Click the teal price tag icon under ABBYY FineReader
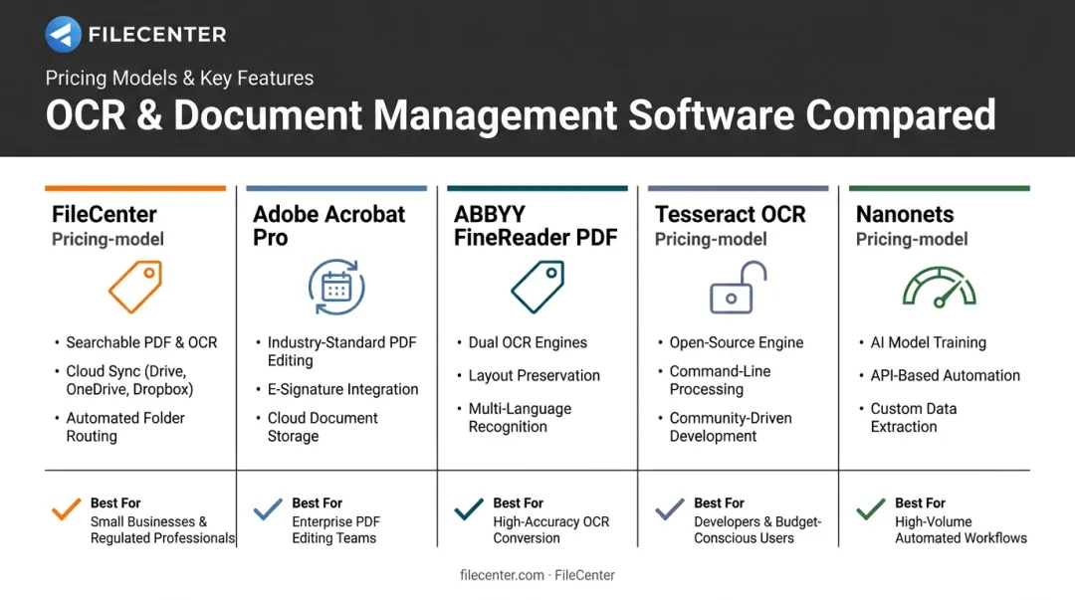Image resolution: width=1075 pixels, height=600 pixels. click(537, 287)
